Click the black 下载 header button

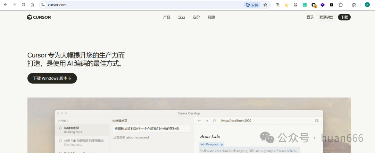point(344,17)
